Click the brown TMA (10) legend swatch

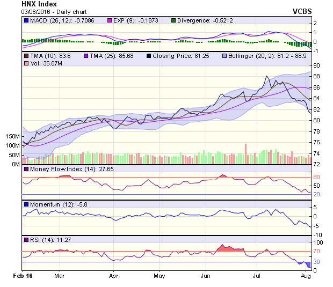coord(26,55)
